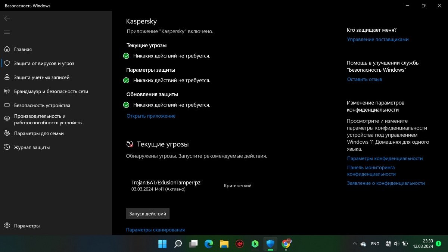
Task: Click the firewall wireless signal icon
Action: coord(7,91)
